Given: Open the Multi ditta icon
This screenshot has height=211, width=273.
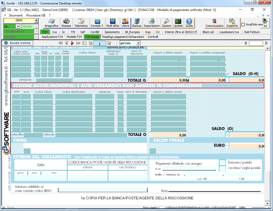Looking at the screenshot, I should click(x=113, y=23).
